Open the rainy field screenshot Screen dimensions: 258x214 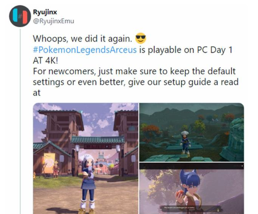click(191, 132)
